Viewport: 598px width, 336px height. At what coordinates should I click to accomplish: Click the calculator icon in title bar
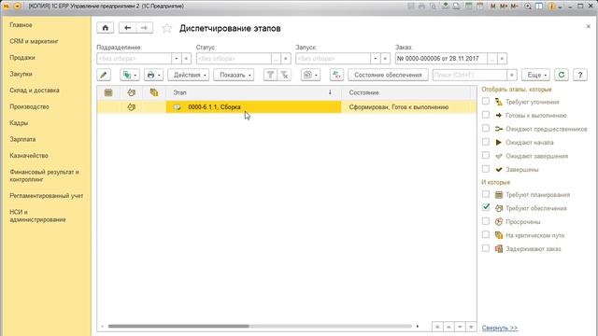pos(469,7)
